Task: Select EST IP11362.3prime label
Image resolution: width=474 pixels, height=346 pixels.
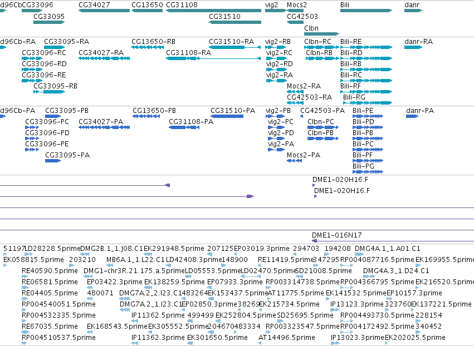Action: 158,337
